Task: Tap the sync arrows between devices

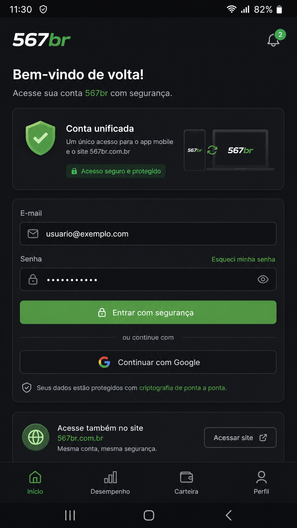Action: (x=212, y=150)
